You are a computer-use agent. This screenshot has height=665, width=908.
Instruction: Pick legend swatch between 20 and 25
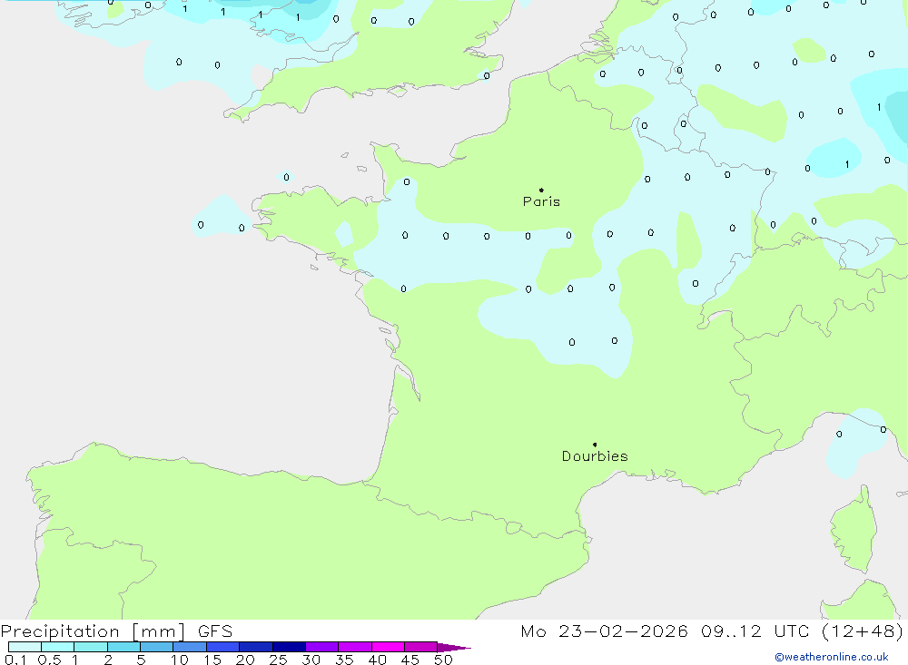(x=256, y=647)
